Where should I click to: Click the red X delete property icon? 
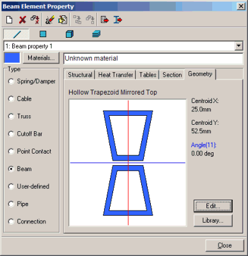(x=22, y=20)
